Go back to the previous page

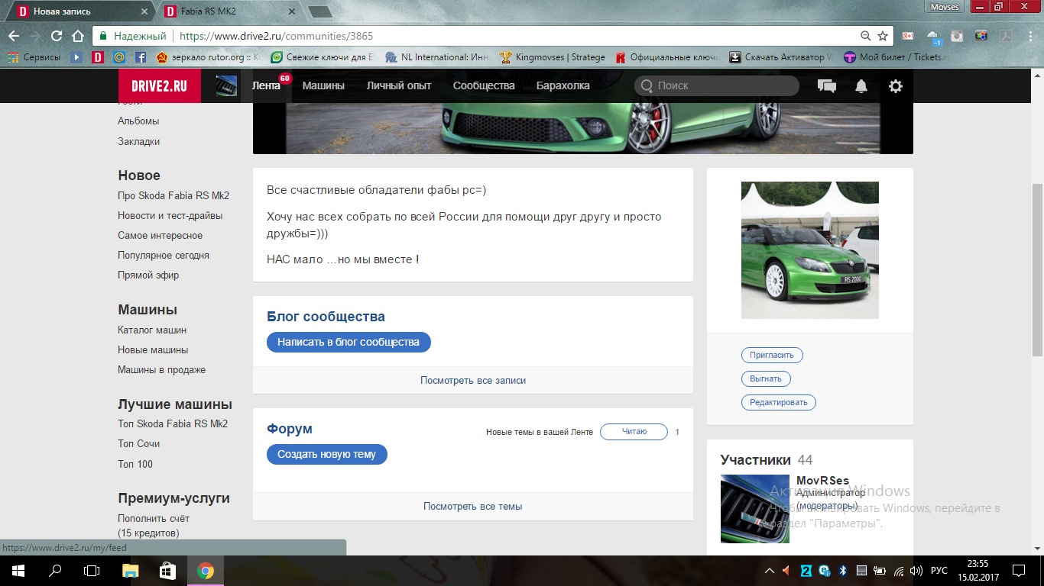click(x=13, y=36)
